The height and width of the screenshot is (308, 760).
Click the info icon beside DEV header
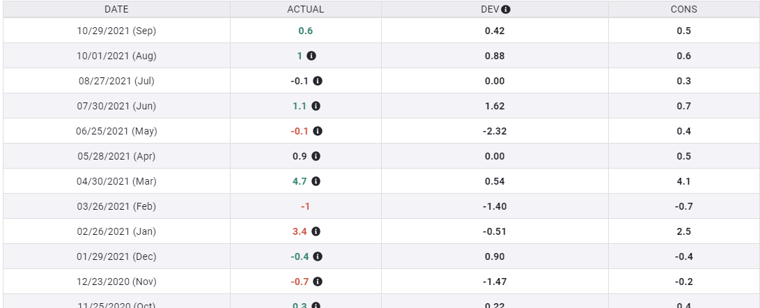pyautogui.click(x=506, y=10)
